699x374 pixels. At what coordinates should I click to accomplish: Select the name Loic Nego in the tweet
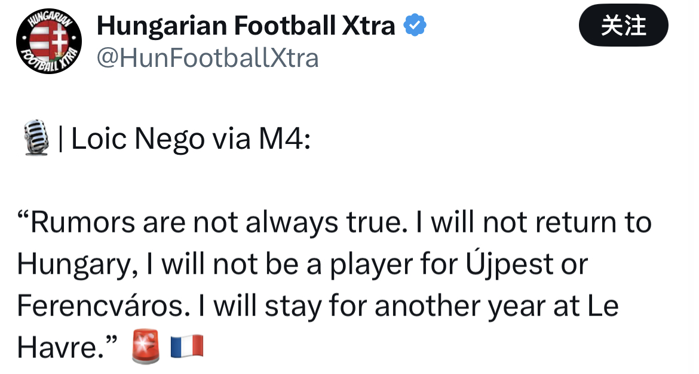coord(138,139)
